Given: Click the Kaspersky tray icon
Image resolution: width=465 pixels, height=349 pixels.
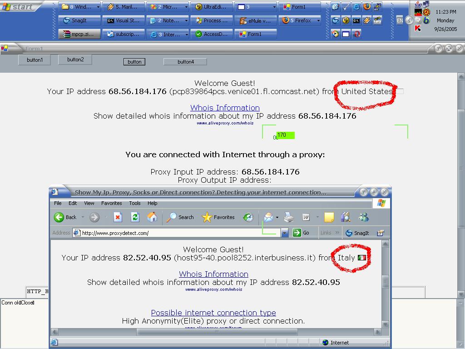Looking at the screenshot, I should tap(418, 29).
